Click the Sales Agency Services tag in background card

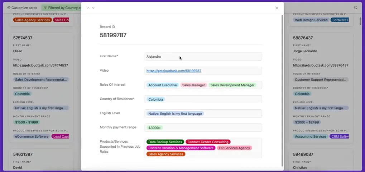coord(32,20)
